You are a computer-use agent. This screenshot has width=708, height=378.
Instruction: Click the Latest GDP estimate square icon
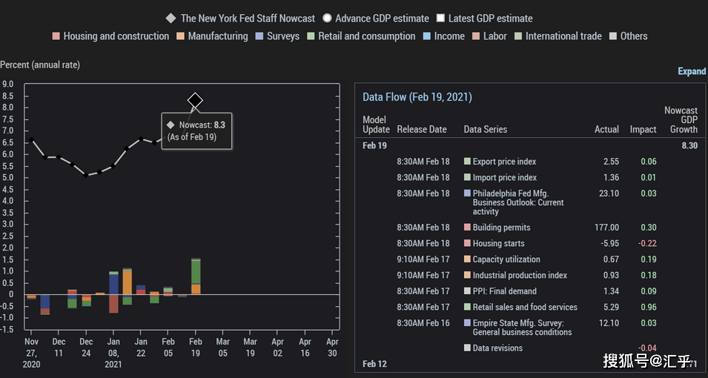point(440,19)
